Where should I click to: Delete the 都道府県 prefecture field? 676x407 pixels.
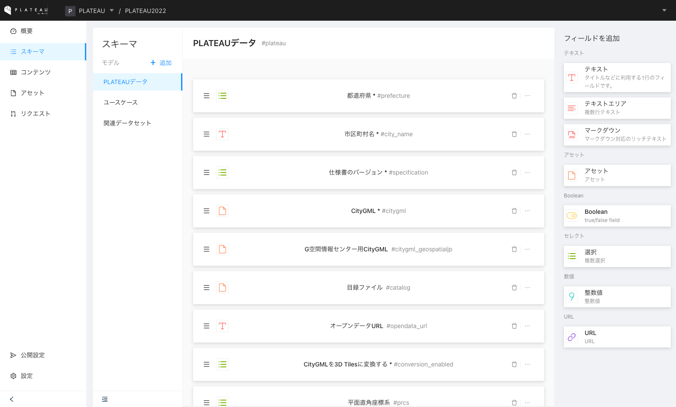(514, 96)
